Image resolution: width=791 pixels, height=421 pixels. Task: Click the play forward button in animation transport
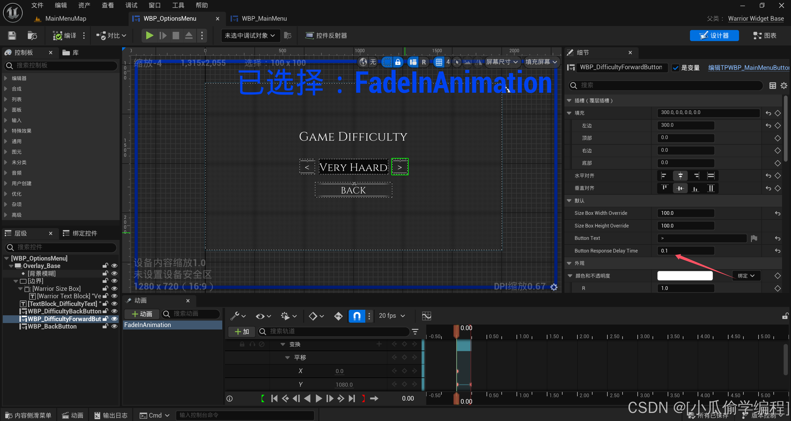319,398
